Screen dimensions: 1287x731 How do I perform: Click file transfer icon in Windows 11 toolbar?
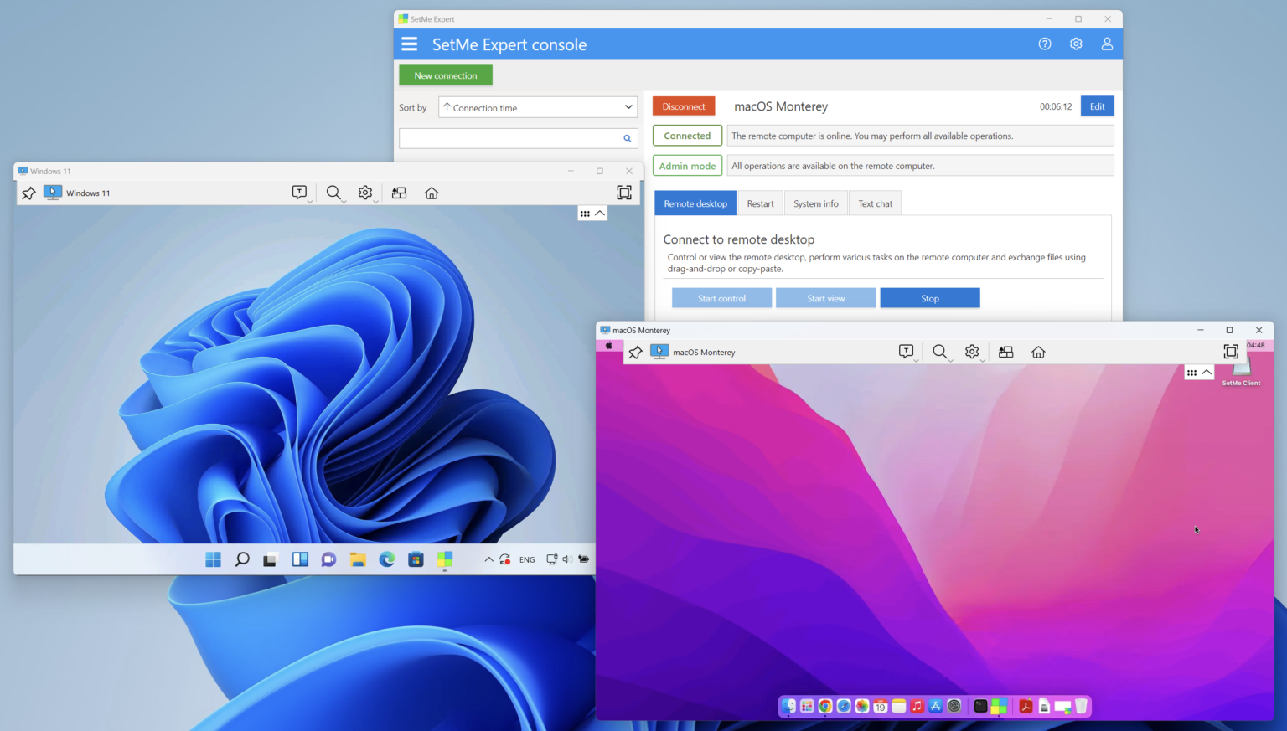point(399,193)
